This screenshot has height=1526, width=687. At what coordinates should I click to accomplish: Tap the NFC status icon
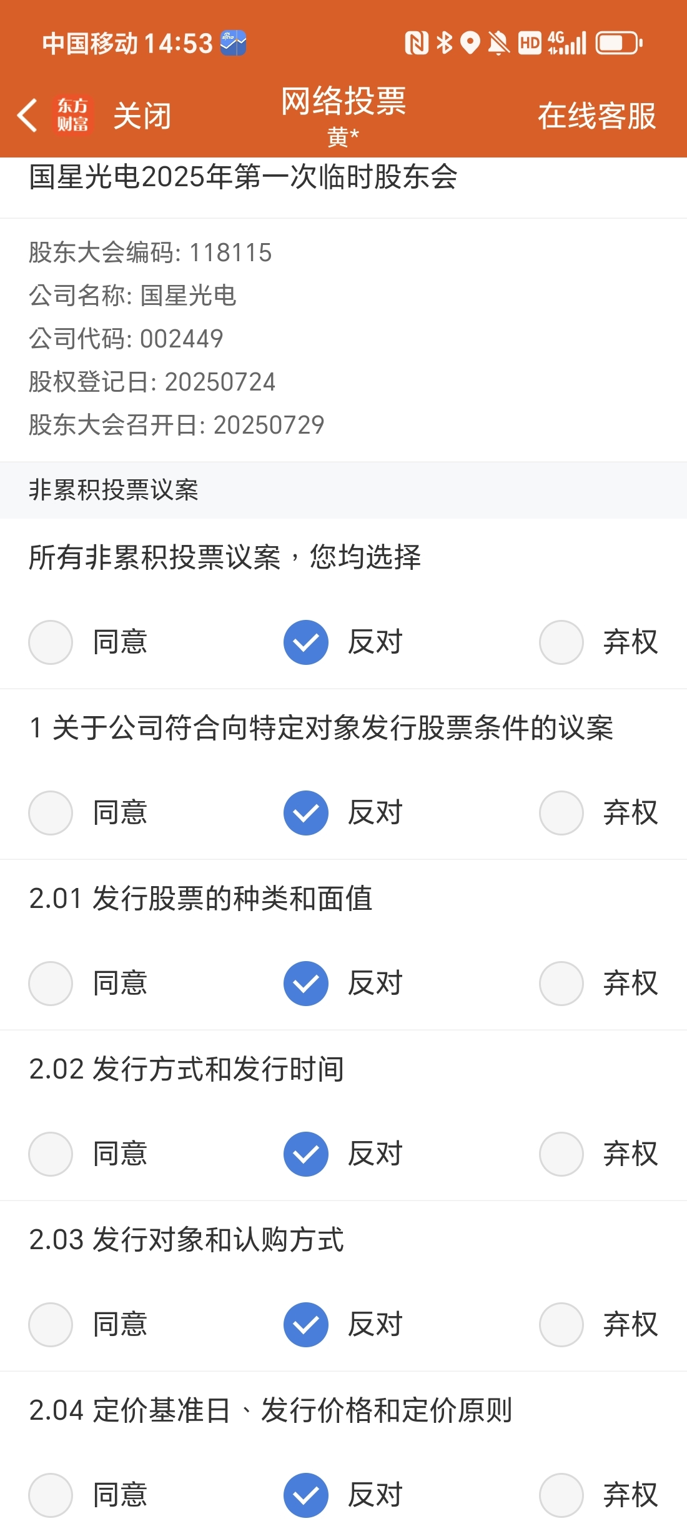point(417,43)
